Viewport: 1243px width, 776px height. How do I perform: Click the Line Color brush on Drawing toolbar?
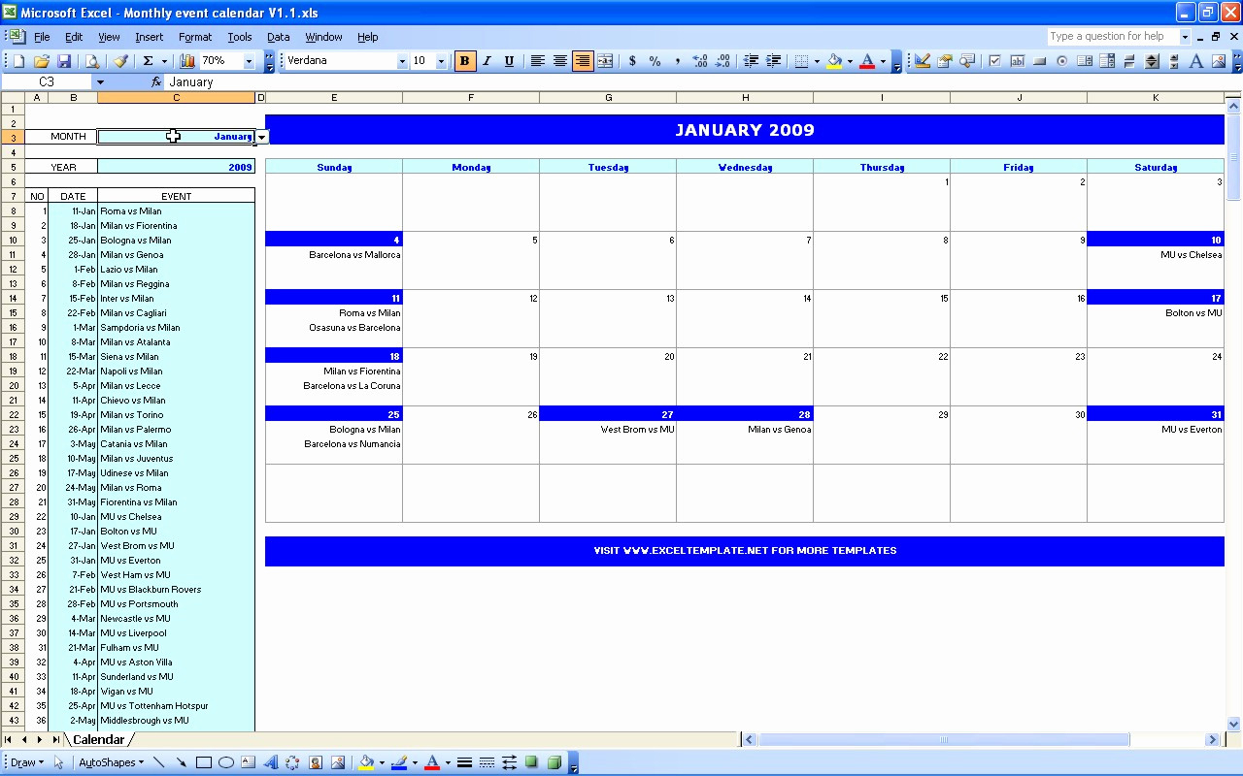[398, 762]
